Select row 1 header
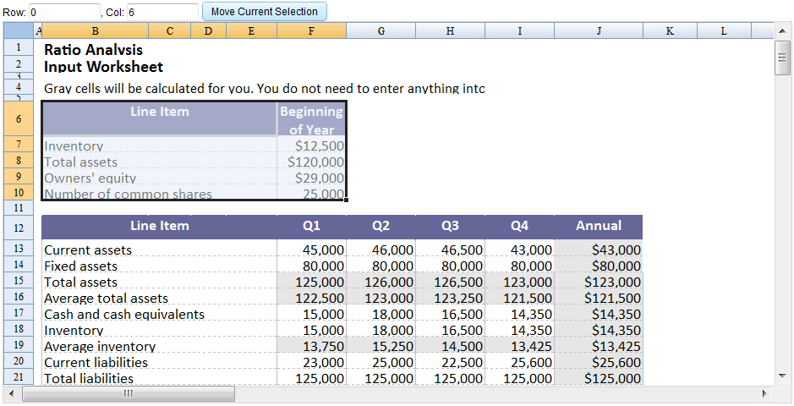This screenshot has height=406, width=794. coord(19,47)
